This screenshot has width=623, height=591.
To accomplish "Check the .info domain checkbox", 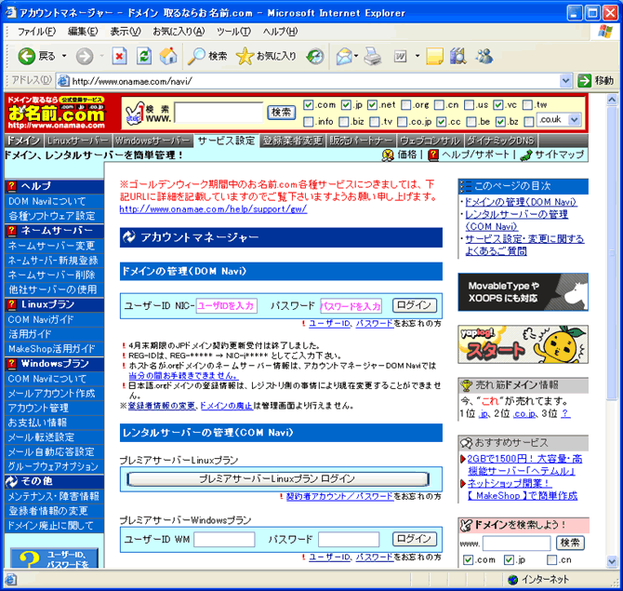I will tap(308, 122).
